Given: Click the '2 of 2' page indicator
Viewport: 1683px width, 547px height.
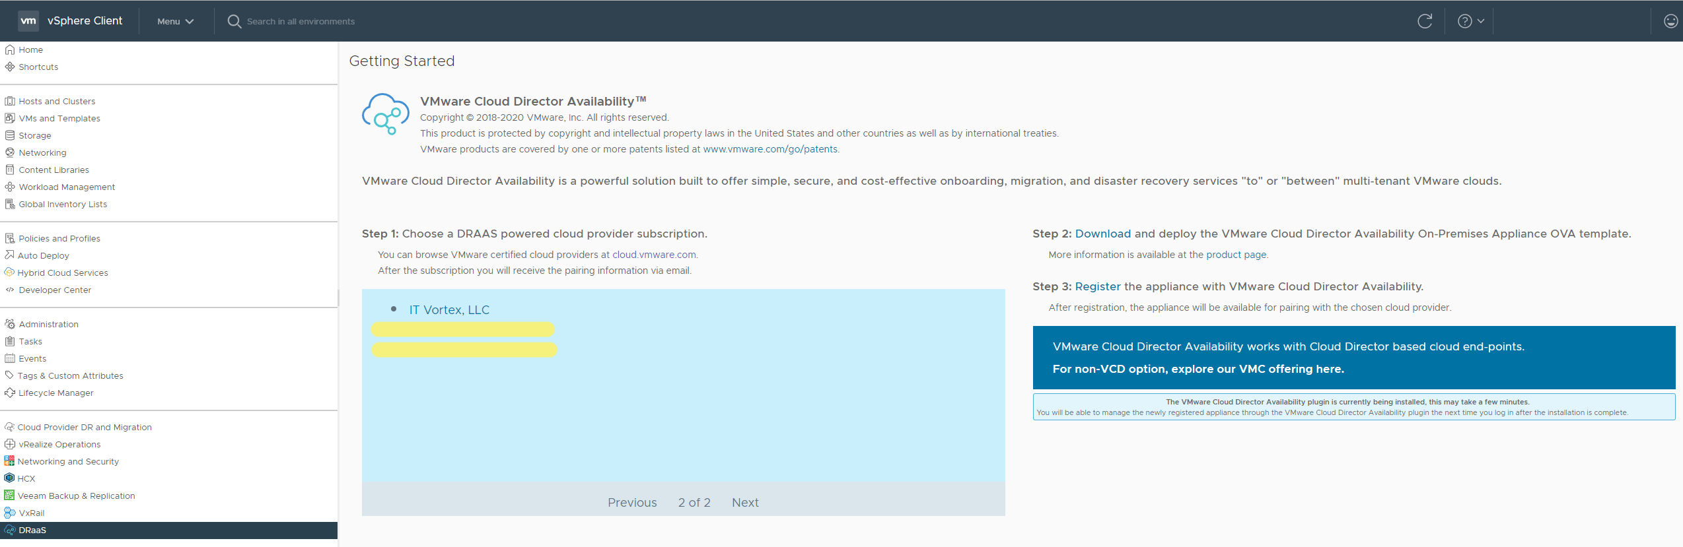Looking at the screenshot, I should [694, 502].
